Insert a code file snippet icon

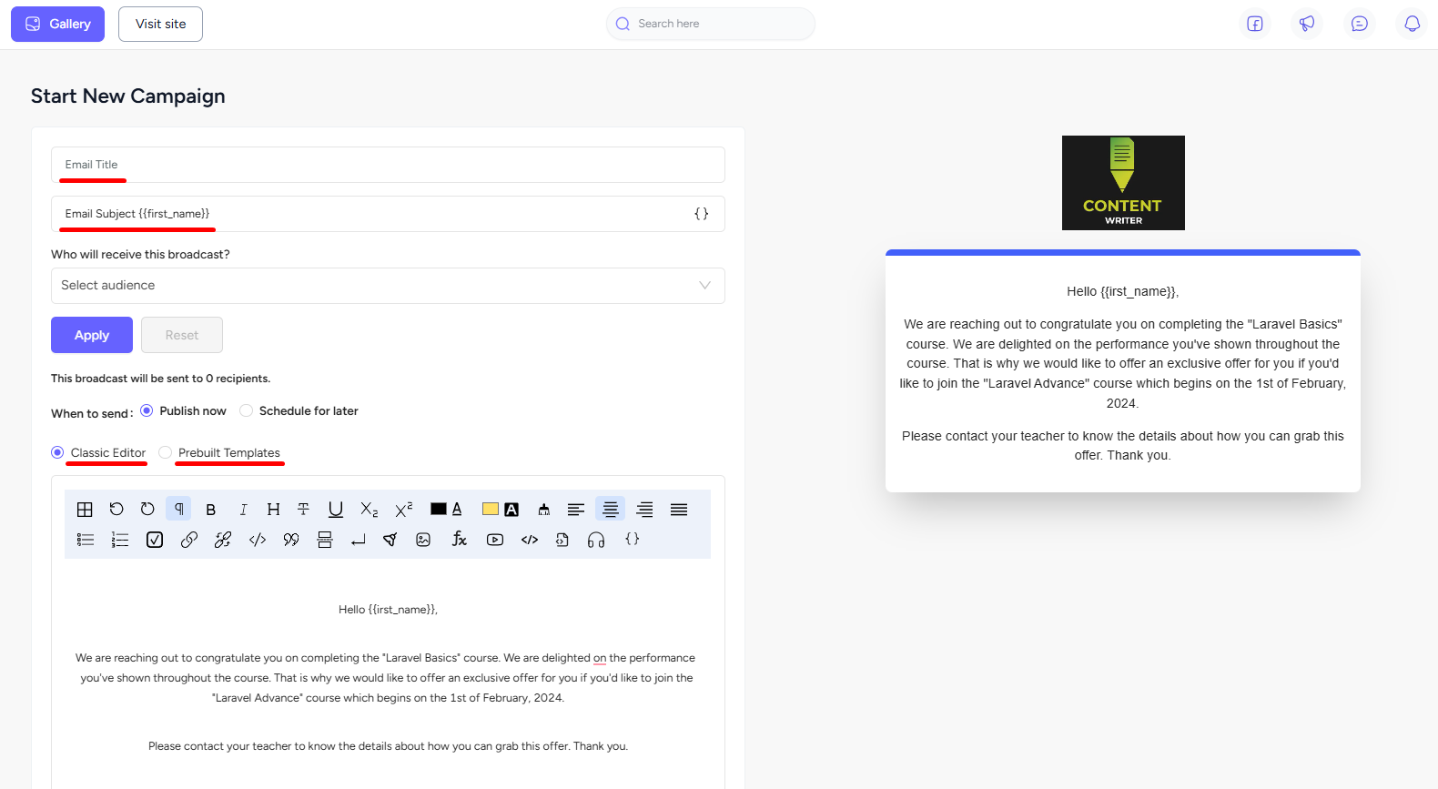pyautogui.click(x=562, y=540)
